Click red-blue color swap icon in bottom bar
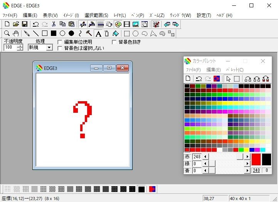This screenshot has height=202, width=278. (x=152, y=189)
